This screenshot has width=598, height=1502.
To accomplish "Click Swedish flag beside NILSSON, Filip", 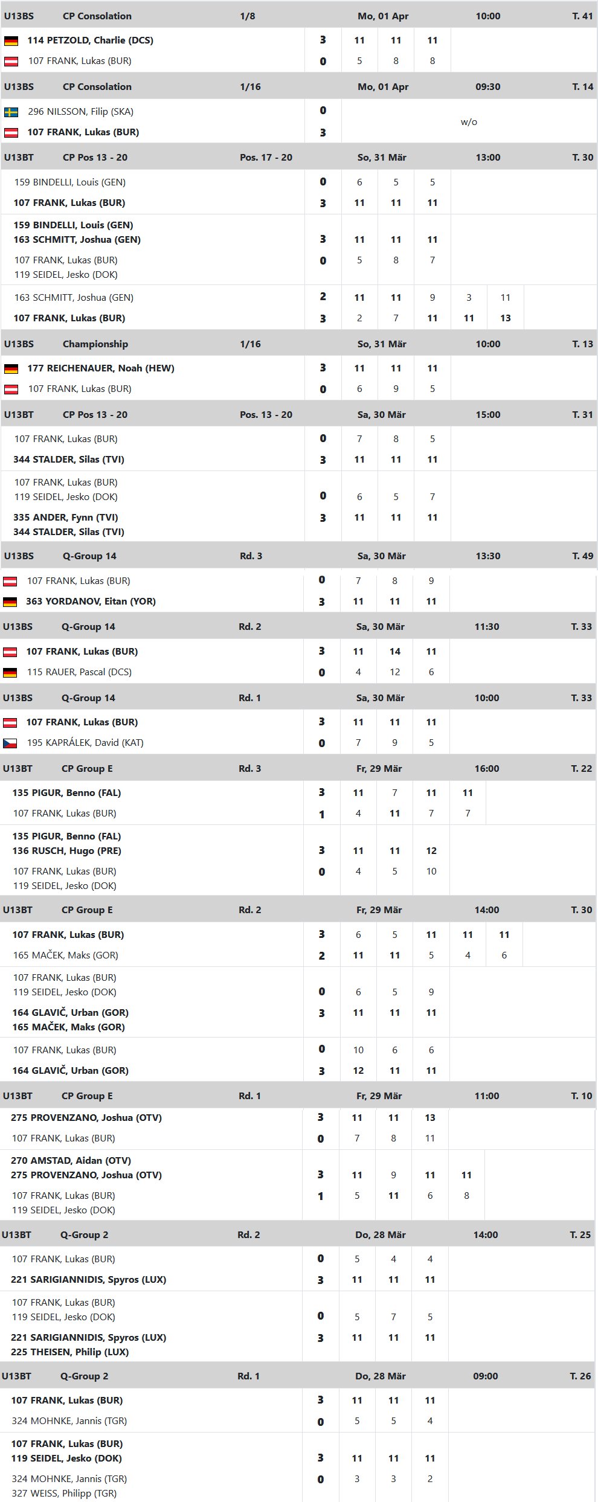I will 11,112.
